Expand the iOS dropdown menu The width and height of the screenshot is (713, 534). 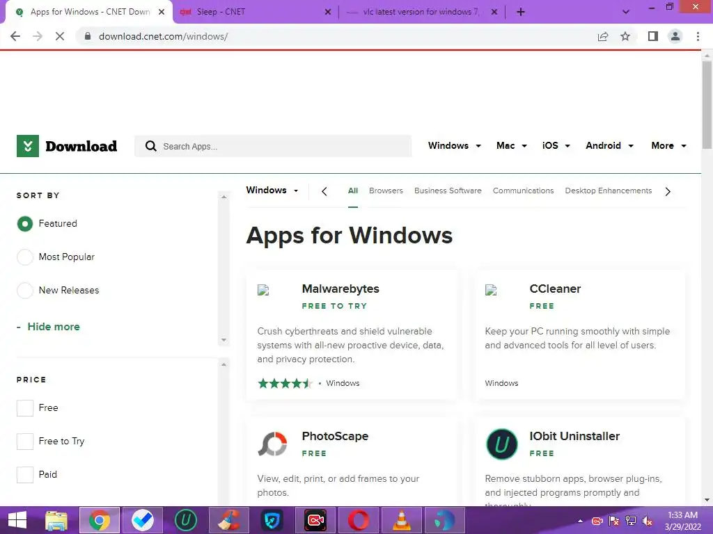(556, 146)
